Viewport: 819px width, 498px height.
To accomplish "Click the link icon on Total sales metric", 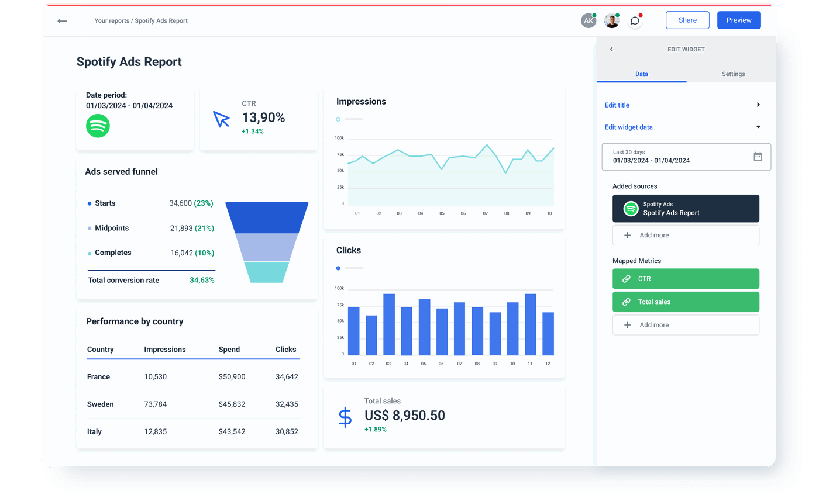I will 627,302.
